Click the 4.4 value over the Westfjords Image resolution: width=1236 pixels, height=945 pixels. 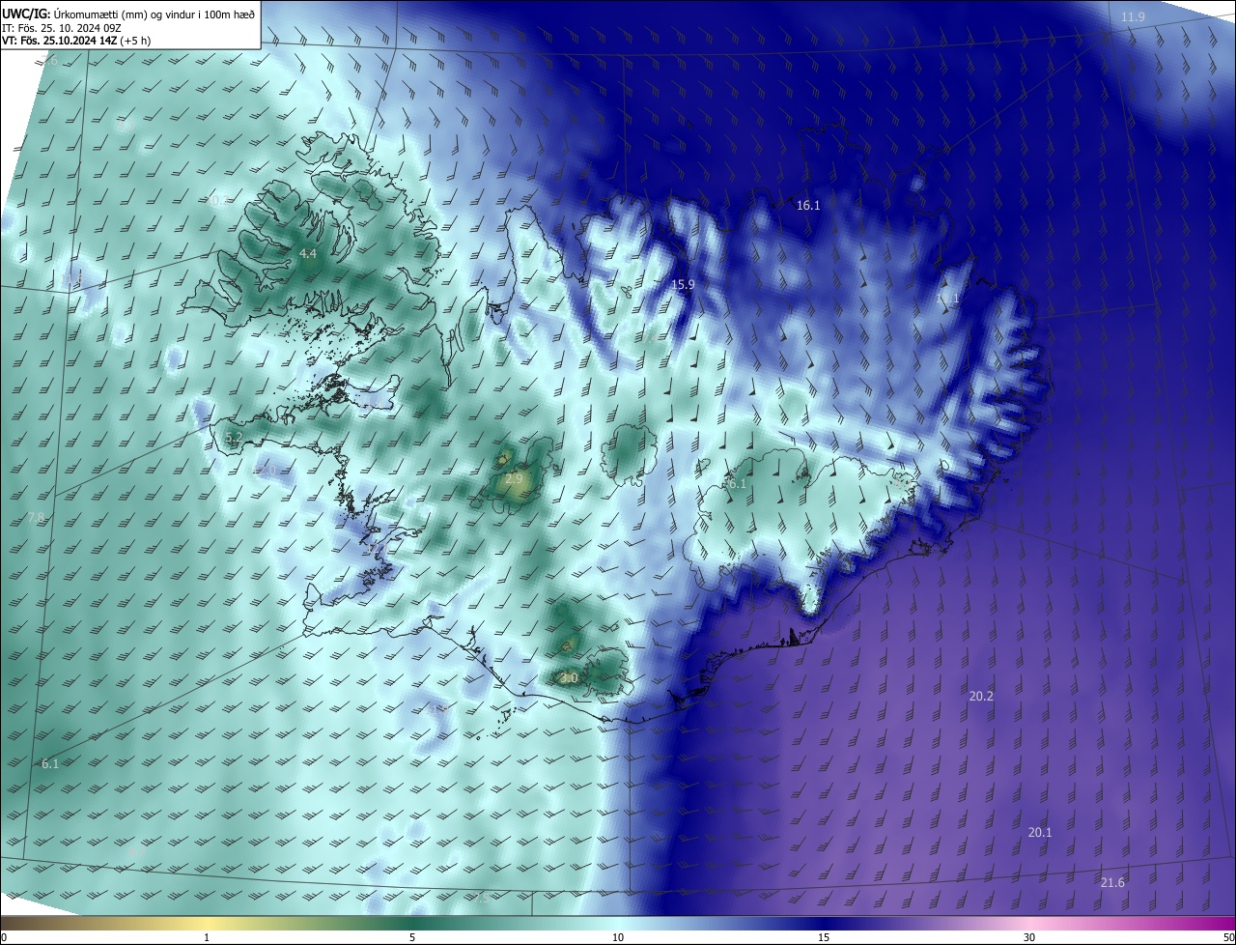(308, 254)
